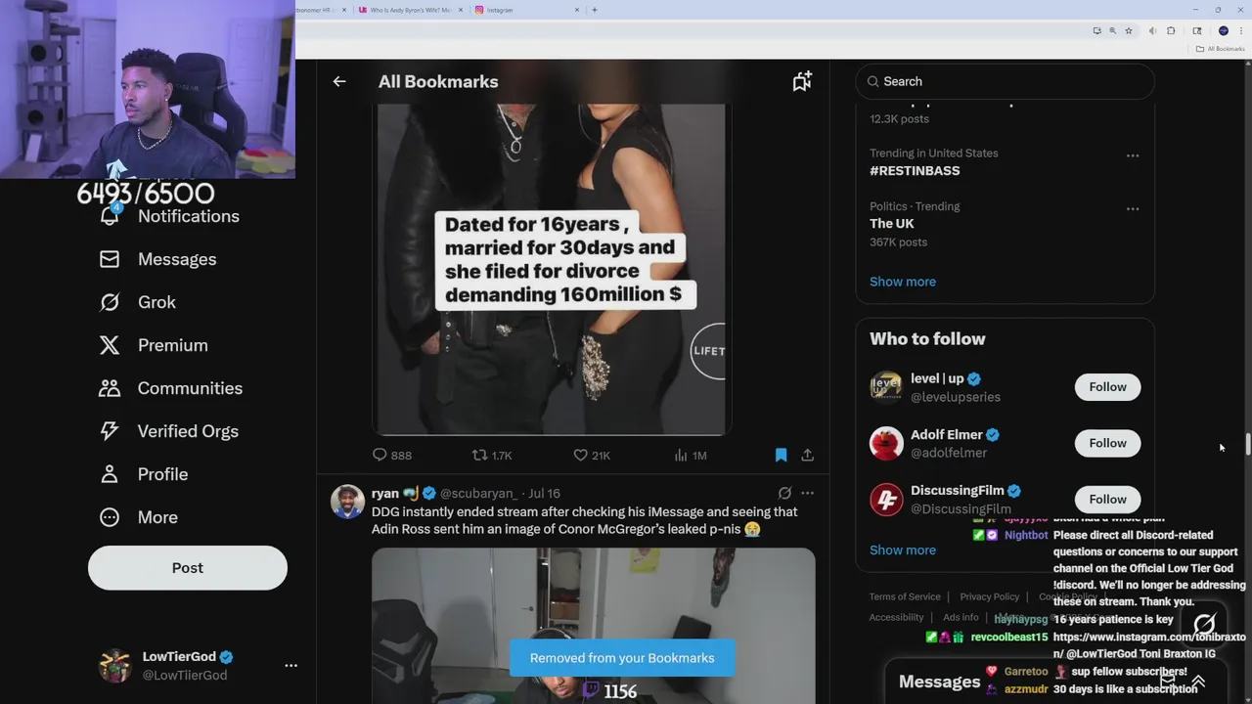Open the Accessibility footer link

point(896,617)
